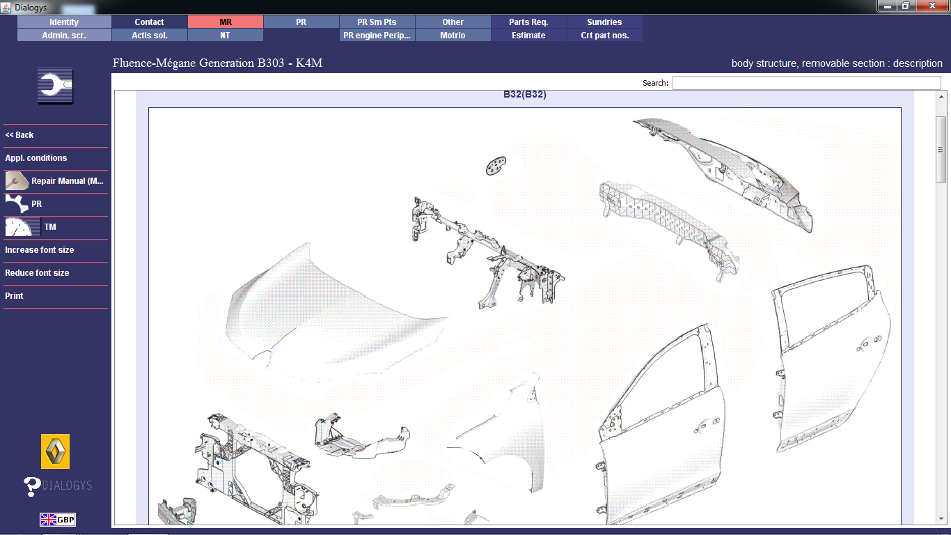Open the Other tab
Screen dimensions: 951x535
coord(453,22)
